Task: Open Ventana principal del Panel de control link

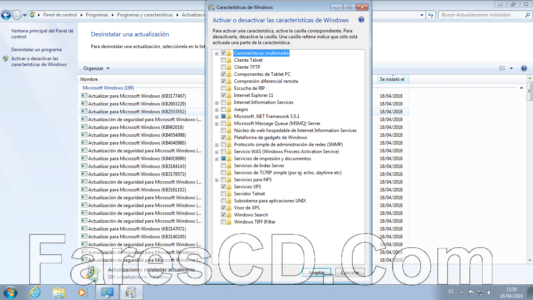Action: [x=42, y=34]
